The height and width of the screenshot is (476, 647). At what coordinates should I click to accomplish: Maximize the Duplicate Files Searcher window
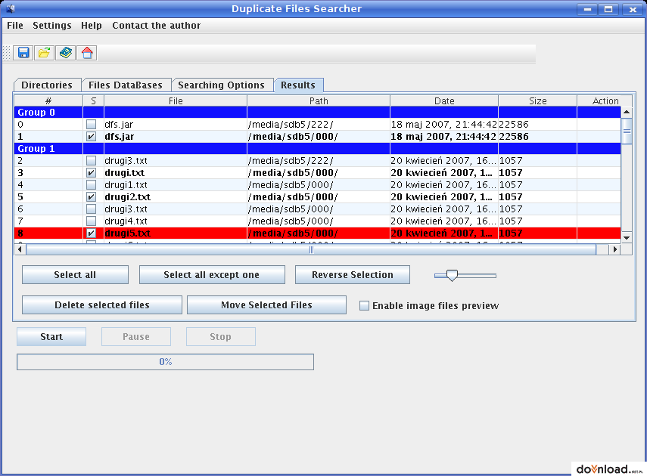[x=608, y=9]
